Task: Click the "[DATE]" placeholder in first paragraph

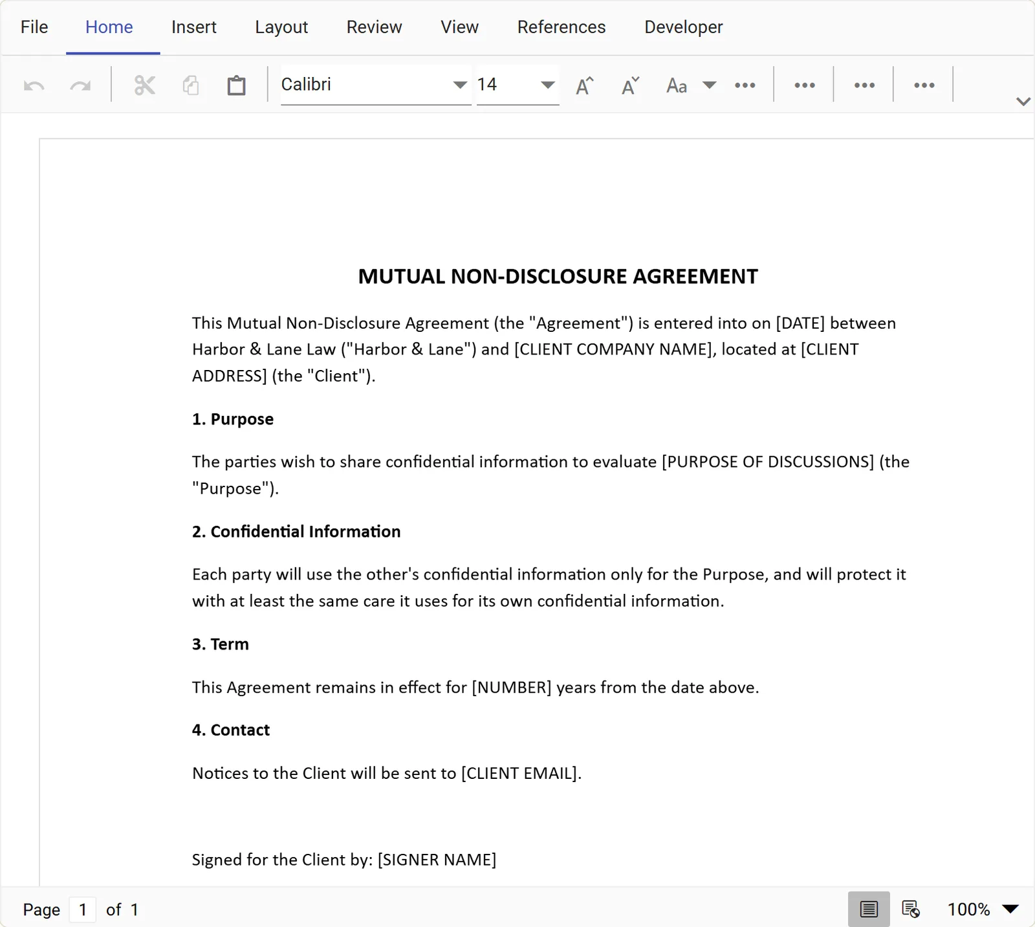Action: (x=800, y=323)
